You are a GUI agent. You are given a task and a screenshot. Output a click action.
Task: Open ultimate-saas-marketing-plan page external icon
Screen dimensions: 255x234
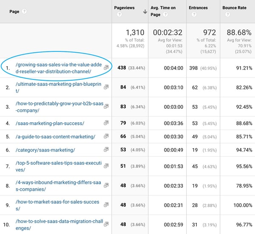pos(106,87)
